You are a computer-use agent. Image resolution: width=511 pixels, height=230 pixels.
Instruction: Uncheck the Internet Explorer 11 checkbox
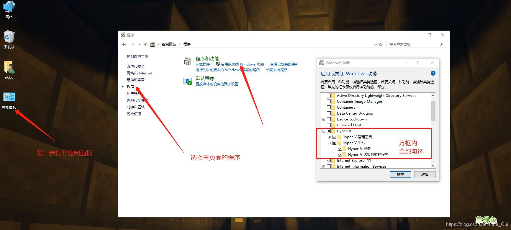coord(329,161)
